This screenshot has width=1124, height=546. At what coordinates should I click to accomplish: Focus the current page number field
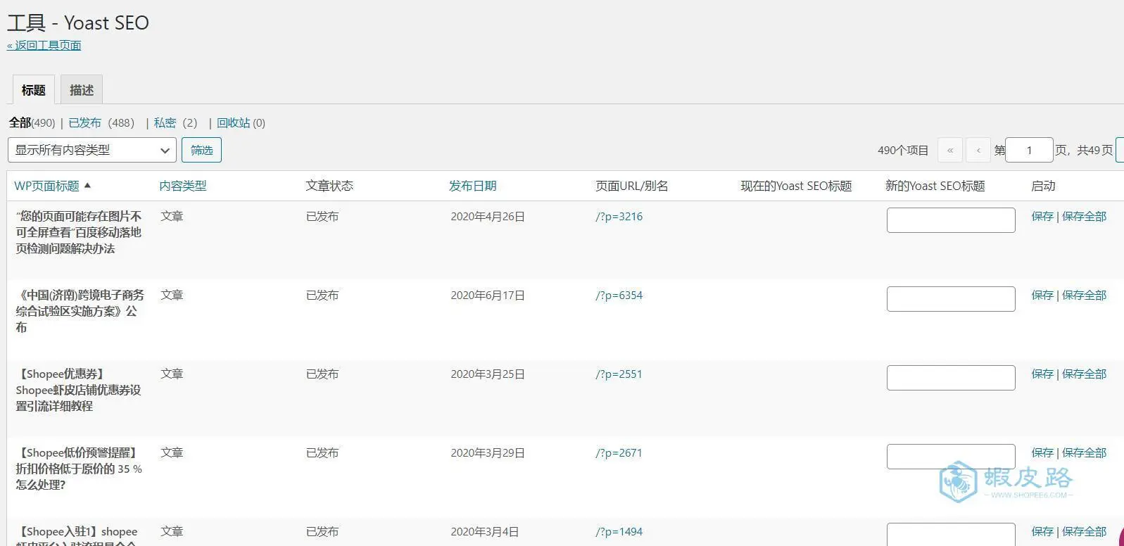coord(1029,150)
